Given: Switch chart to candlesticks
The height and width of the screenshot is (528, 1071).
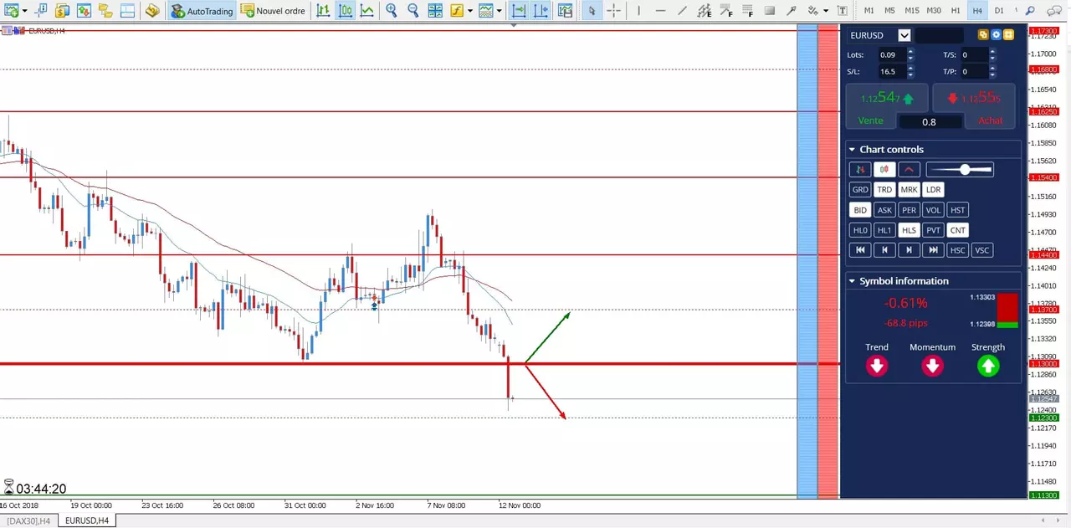Looking at the screenshot, I should [x=345, y=11].
